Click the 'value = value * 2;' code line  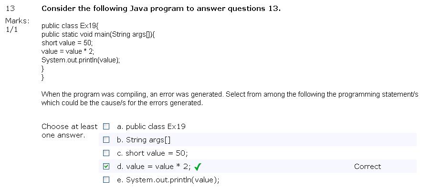[68, 51]
